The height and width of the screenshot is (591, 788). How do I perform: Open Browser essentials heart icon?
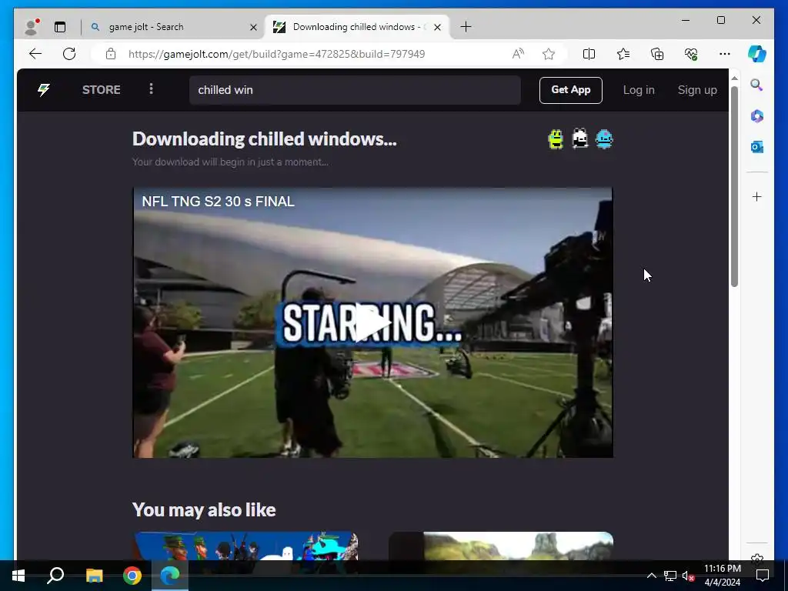[x=691, y=54]
